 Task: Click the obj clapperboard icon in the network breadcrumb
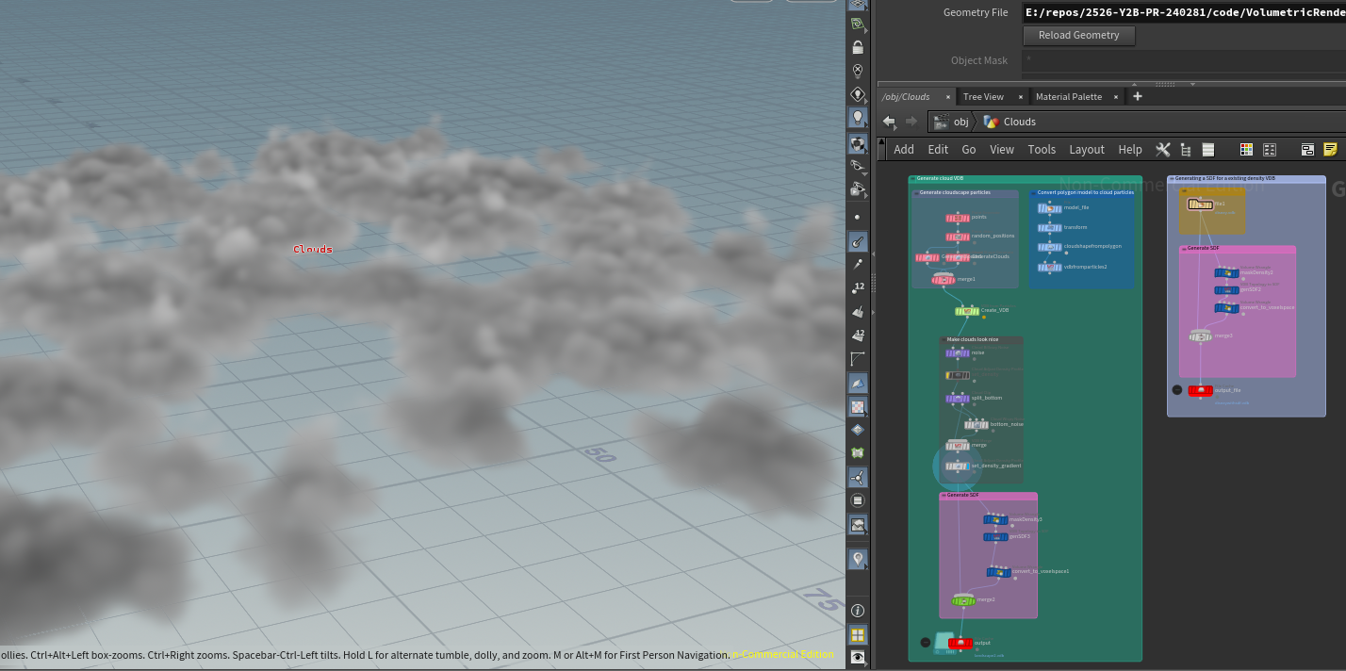coord(941,122)
